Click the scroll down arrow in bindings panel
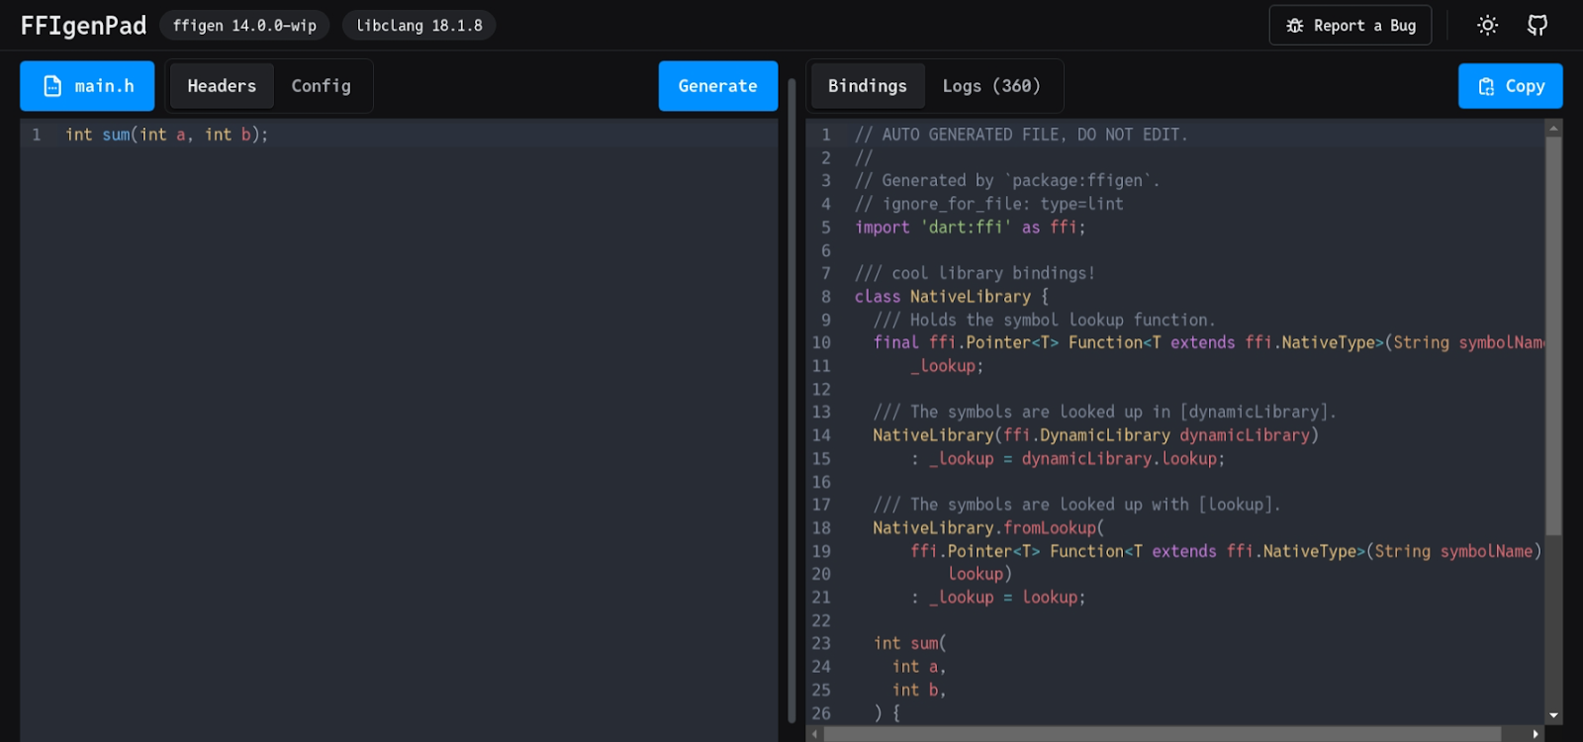 pos(1553,714)
